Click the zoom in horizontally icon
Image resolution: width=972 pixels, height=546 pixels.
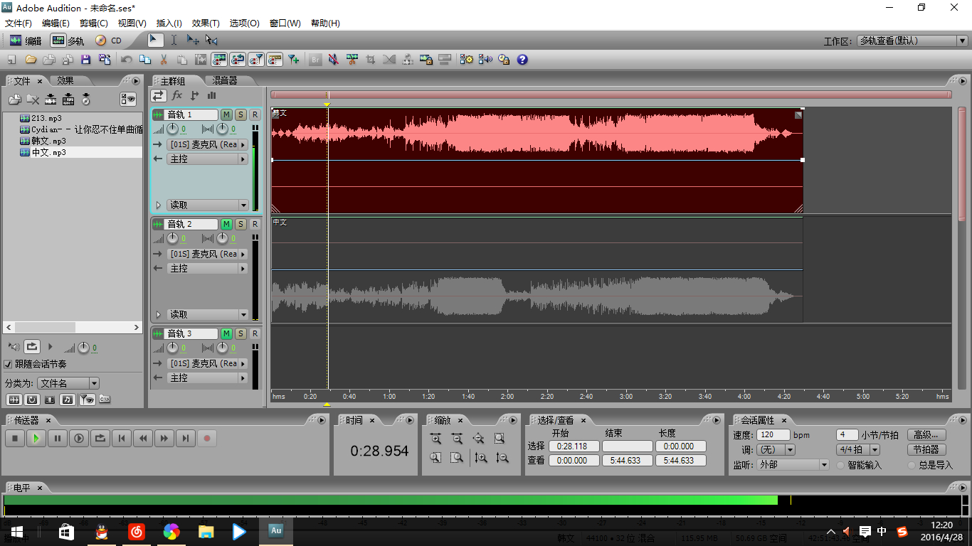435,439
